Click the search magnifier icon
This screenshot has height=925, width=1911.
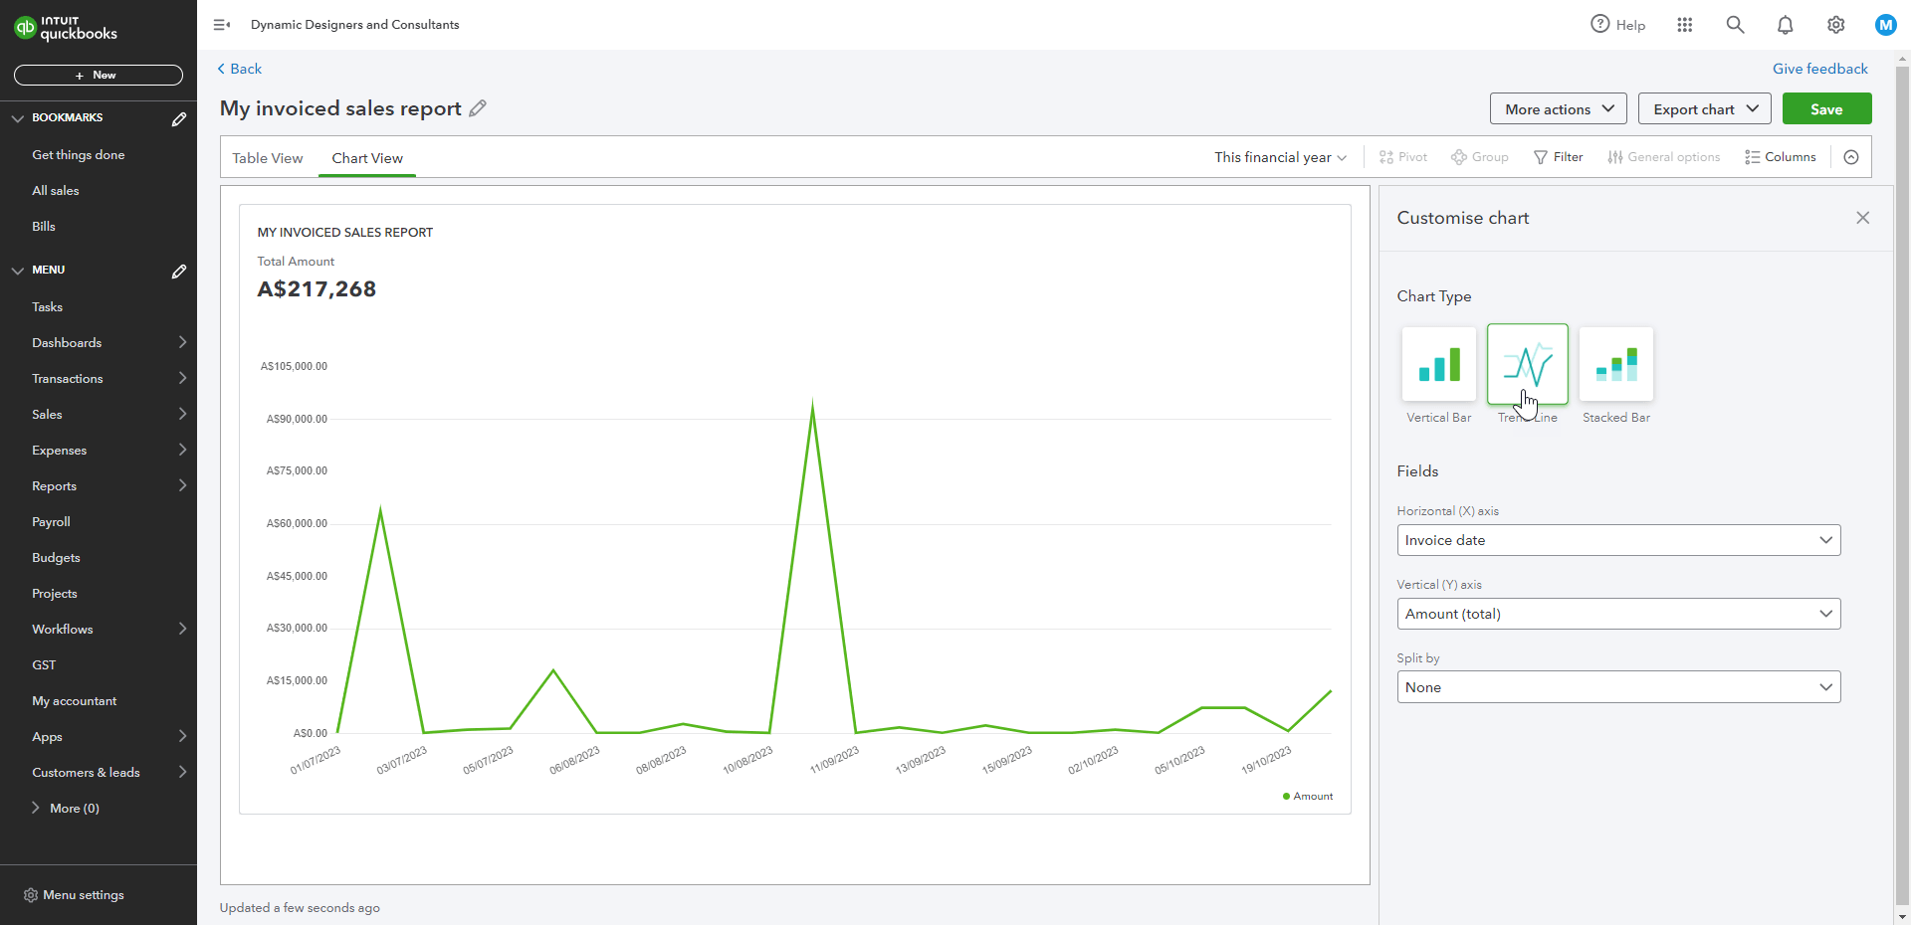click(1735, 25)
